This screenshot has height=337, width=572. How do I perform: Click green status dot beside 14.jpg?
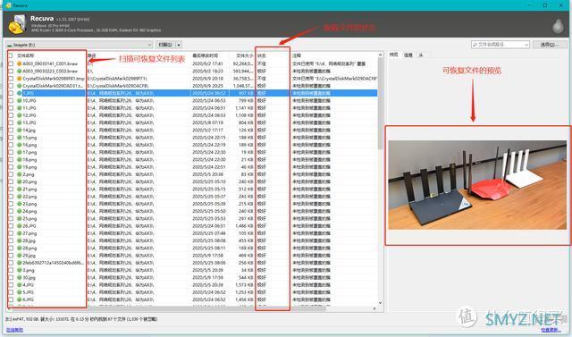point(20,130)
